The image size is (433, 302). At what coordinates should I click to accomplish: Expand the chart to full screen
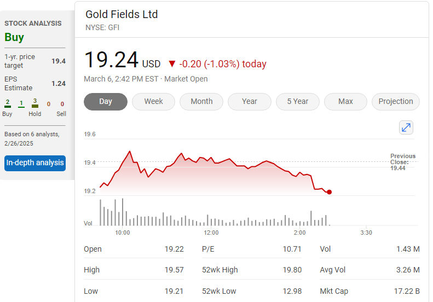[406, 127]
